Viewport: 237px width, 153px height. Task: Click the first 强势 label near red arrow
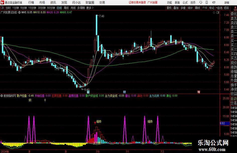coord(99,122)
